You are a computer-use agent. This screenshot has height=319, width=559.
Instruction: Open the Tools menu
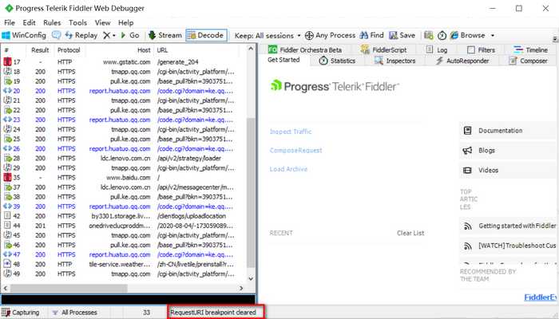pyautogui.click(x=77, y=22)
